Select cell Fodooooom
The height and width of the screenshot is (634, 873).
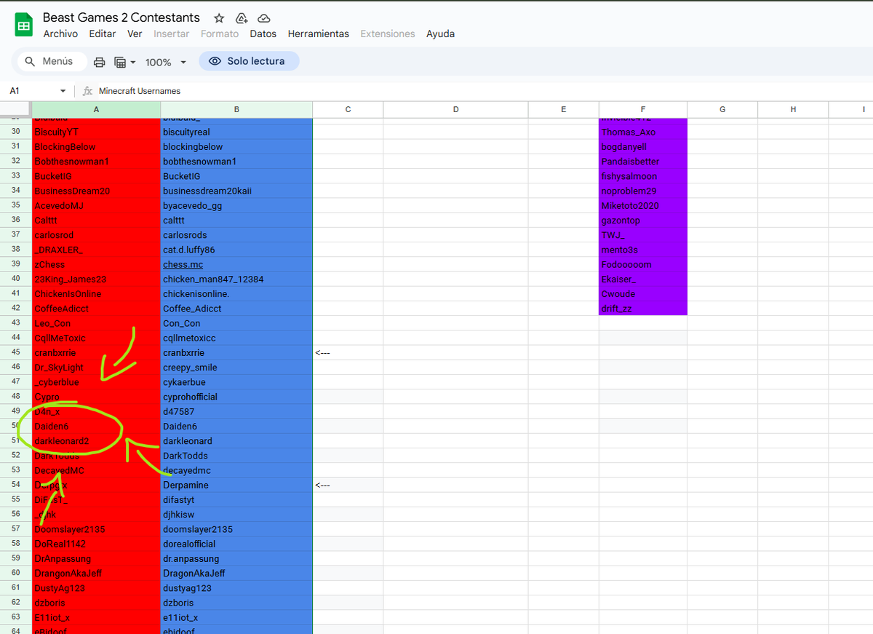pos(643,264)
